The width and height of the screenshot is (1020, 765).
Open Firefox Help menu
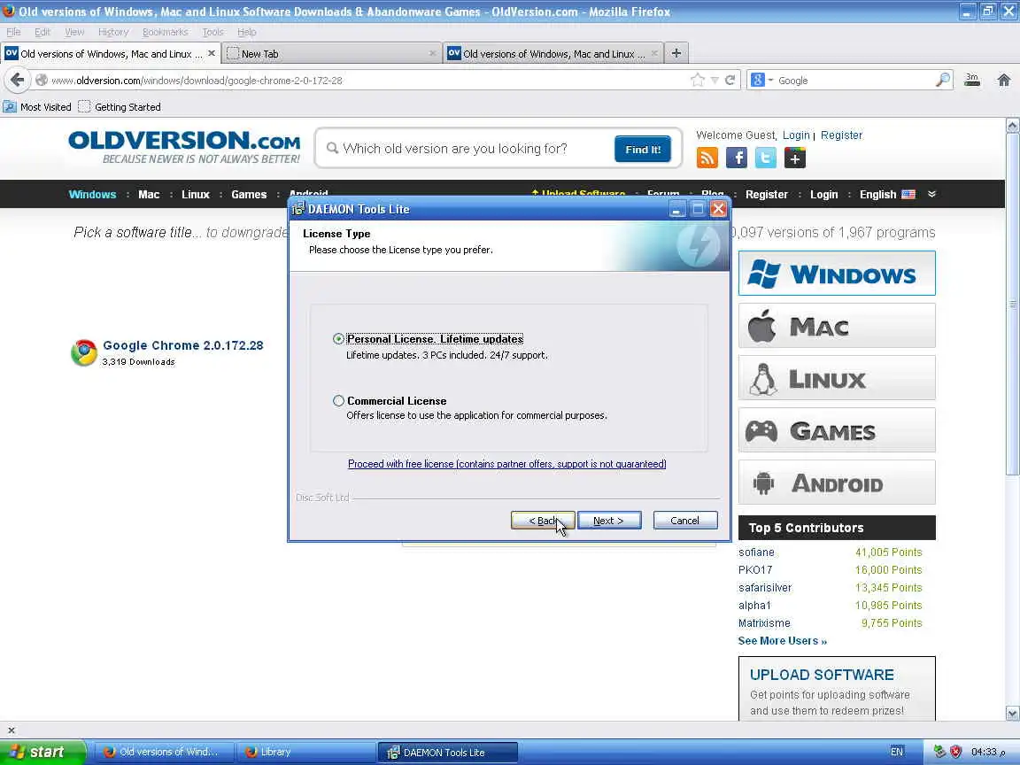click(x=246, y=32)
